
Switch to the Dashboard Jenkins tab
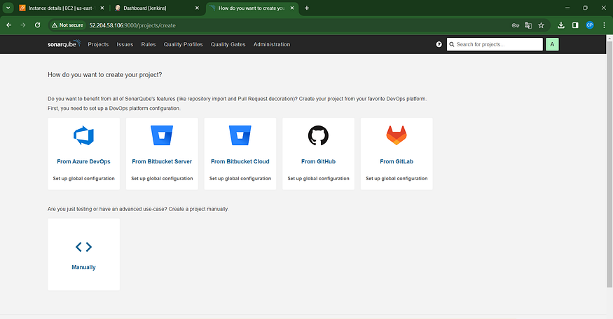coord(156,8)
